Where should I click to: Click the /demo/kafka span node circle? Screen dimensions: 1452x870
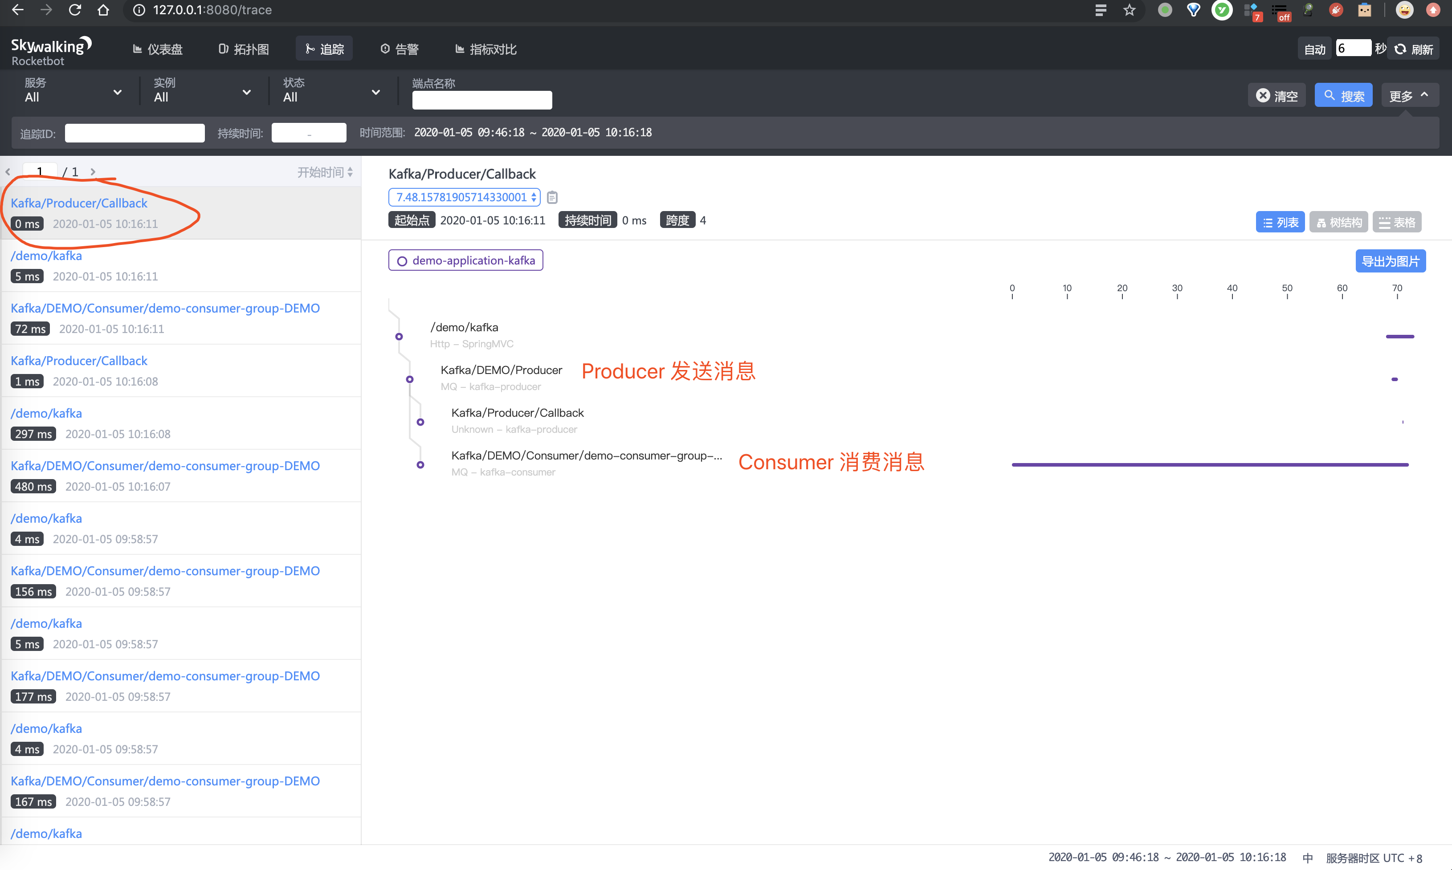point(399,337)
